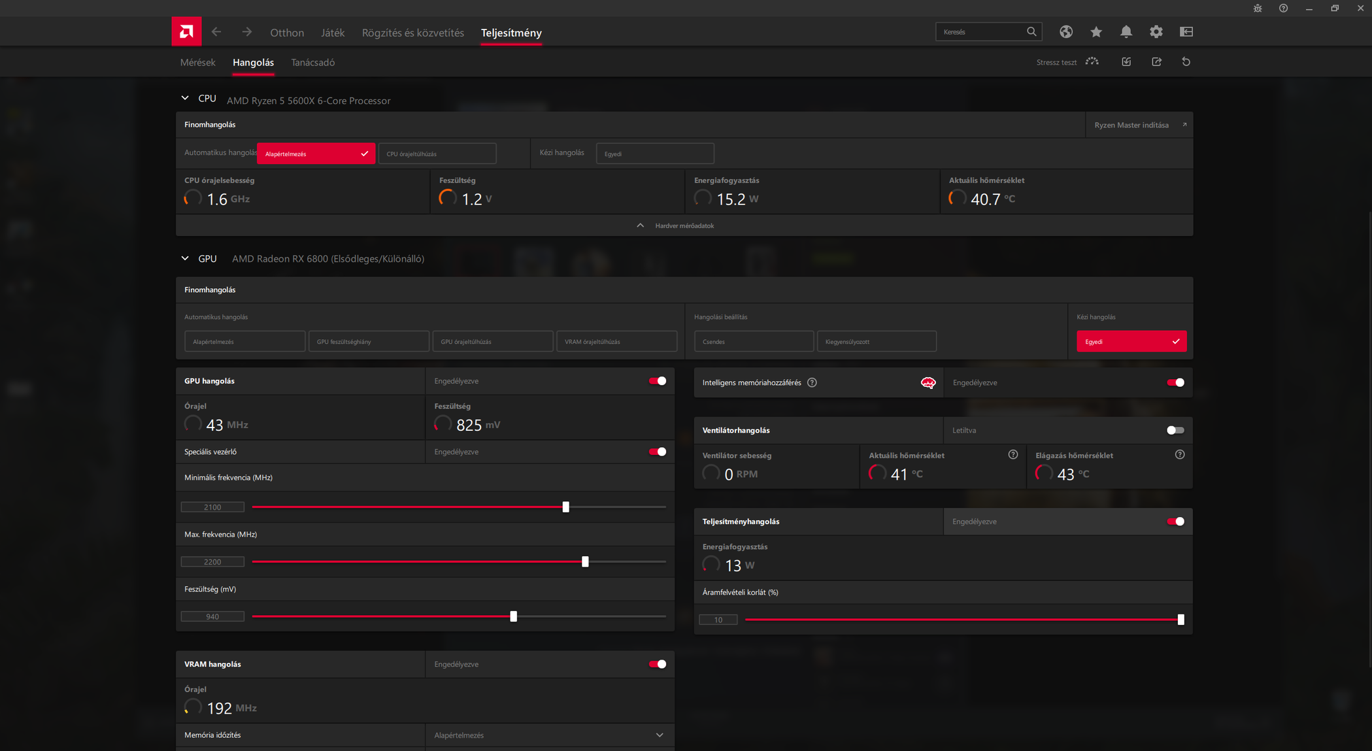Open the help question mark icon

(x=1284, y=8)
